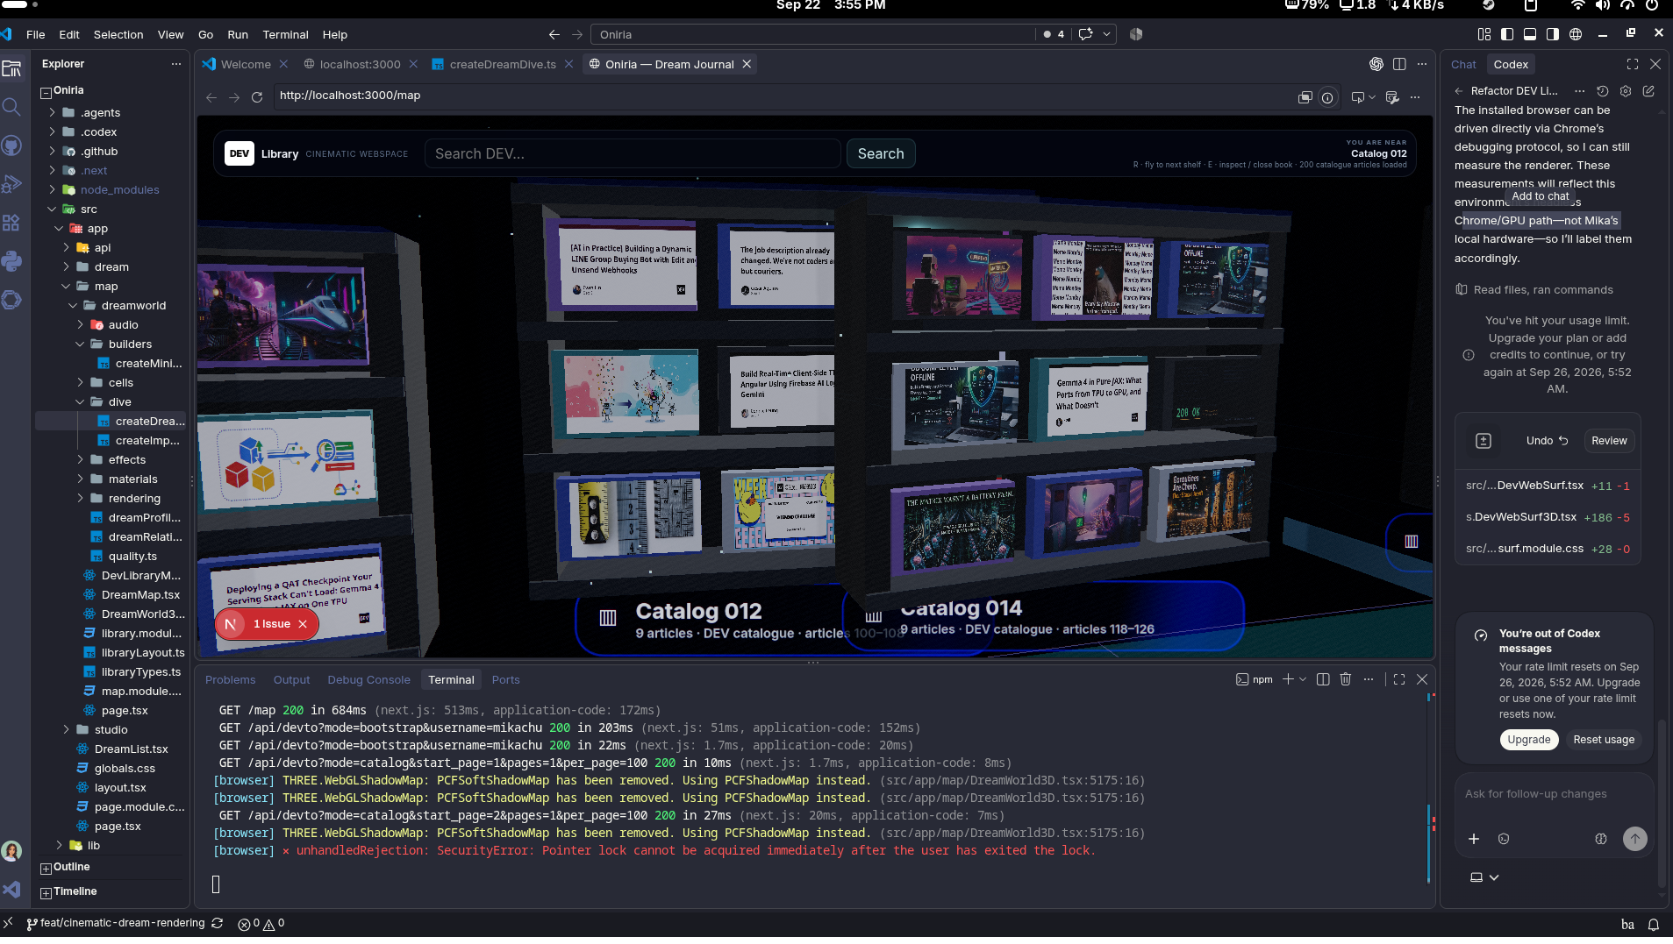This screenshot has height=944, width=1673.
Task: Open the Selection menu
Action: (x=118, y=34)
